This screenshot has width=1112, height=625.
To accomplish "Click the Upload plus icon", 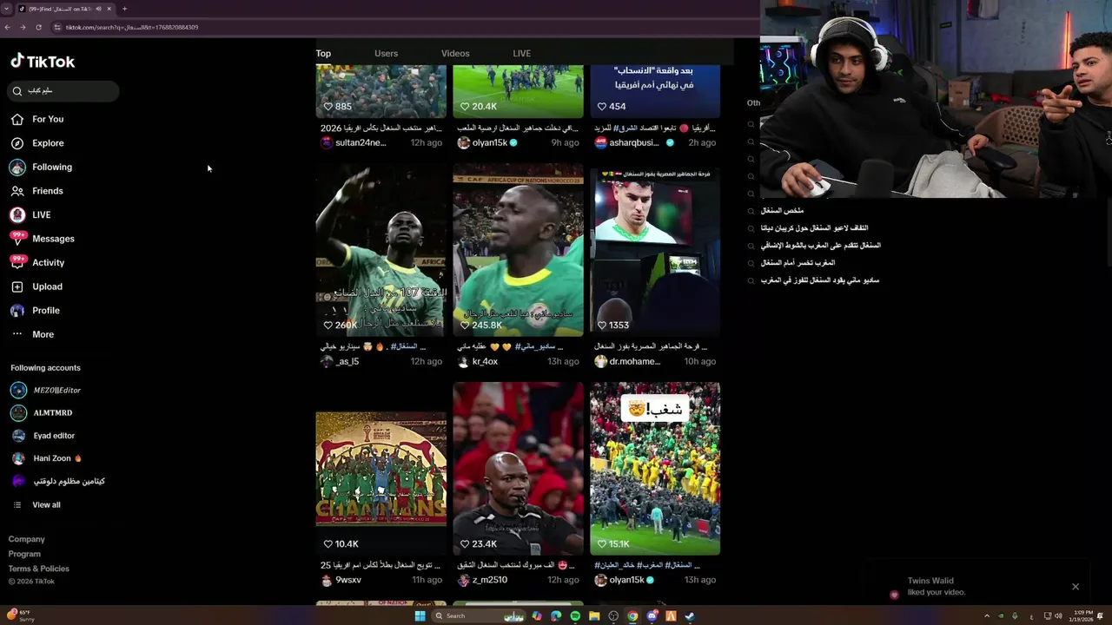I will coord(17,286).
